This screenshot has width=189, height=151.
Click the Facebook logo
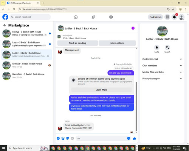[5, 17]
